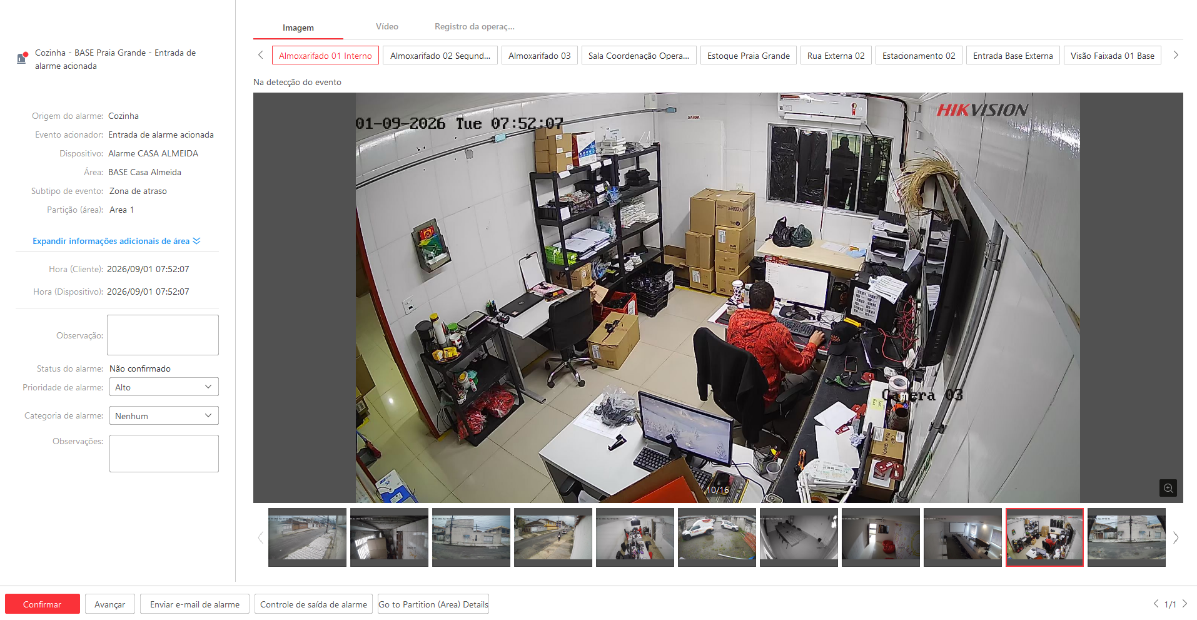Advance thumbnail strip with right arrow

coord(1176,537)
